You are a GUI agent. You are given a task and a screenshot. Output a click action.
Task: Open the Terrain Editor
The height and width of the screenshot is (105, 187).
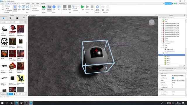[44, 8]
